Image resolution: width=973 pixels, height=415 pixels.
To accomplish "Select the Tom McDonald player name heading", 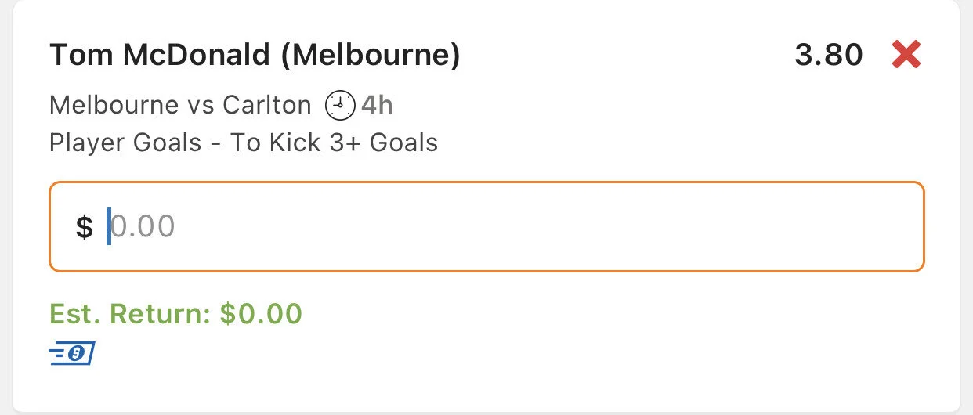I will [158, 56].
